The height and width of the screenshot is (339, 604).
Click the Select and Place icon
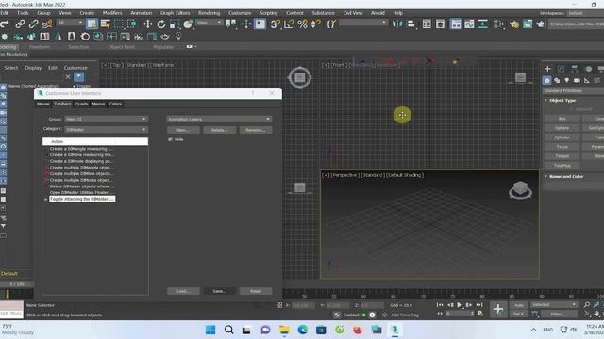(188, 24)
